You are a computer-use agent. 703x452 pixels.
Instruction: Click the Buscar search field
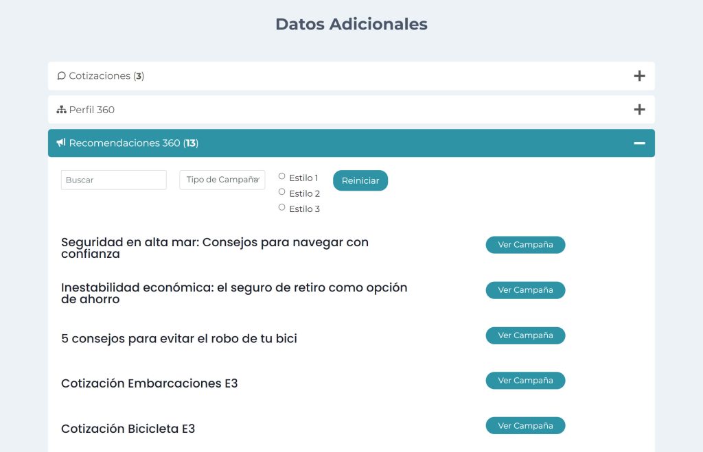point(113,180)
